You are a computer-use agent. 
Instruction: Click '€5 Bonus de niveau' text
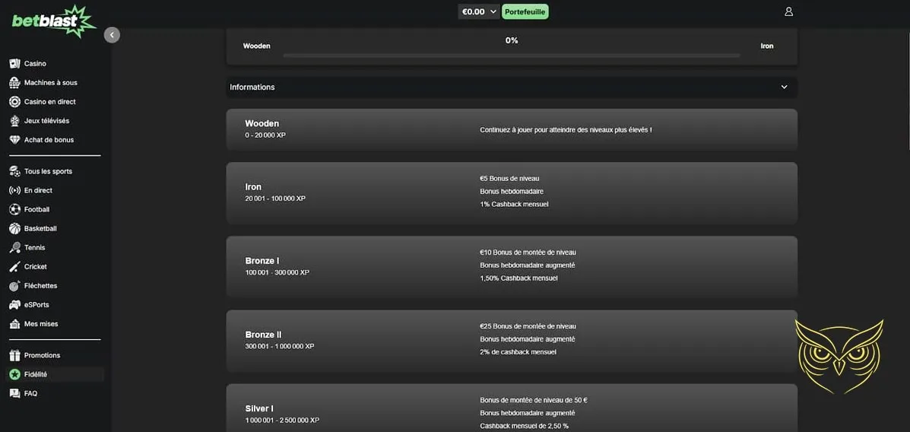[509, 178]
